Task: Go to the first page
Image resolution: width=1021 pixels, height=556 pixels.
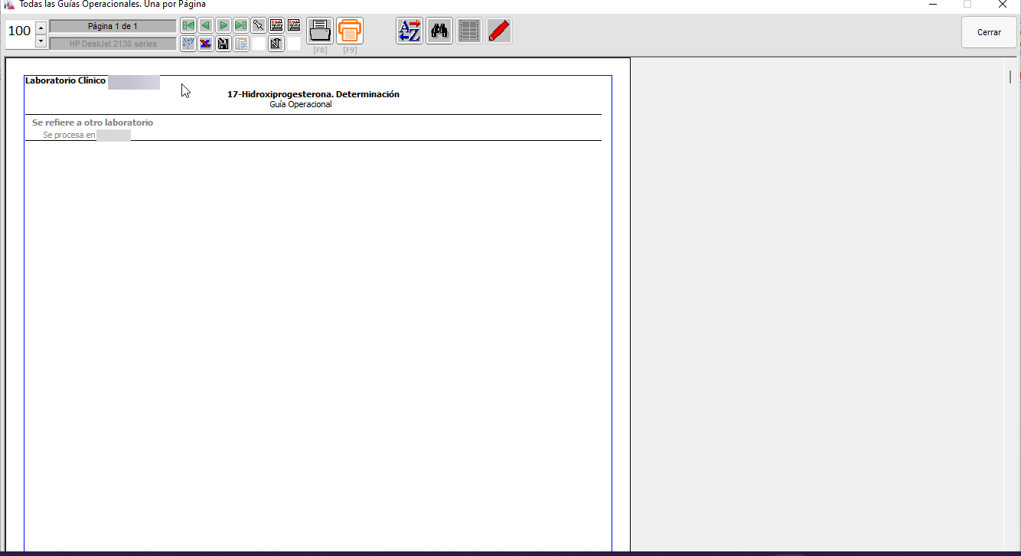Action: coord(188,25)
